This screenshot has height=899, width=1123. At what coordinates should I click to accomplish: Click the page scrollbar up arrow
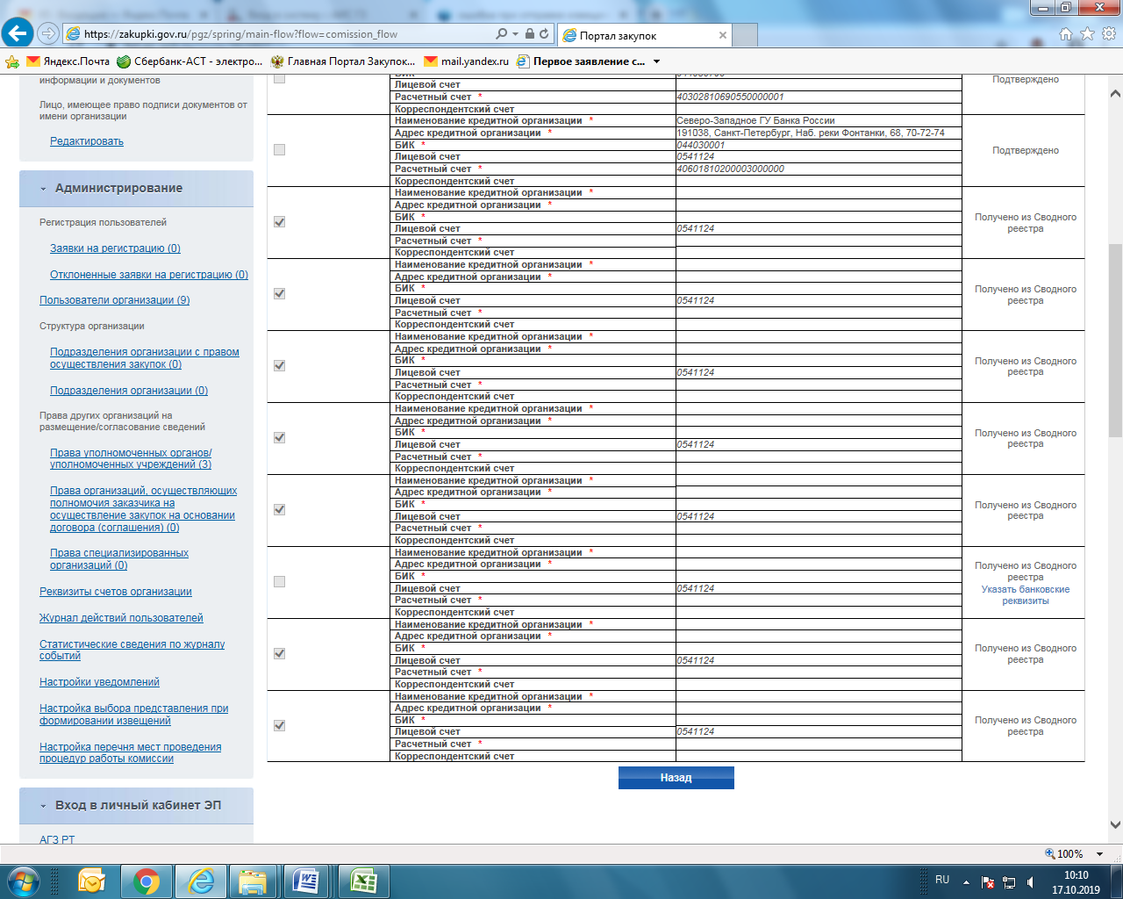[1115, 93]
